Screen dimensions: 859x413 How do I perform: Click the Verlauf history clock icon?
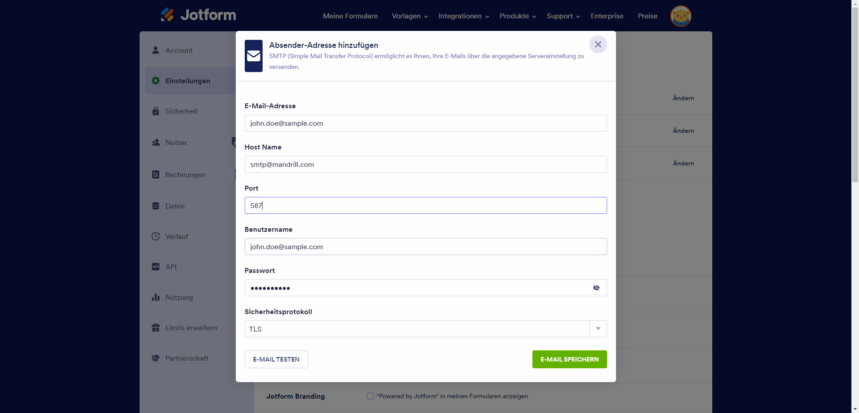pyautogui.click(x=156, y=236)
